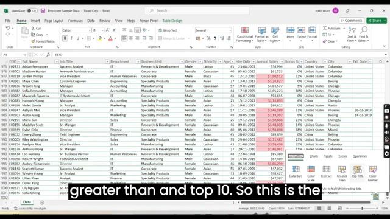
Task: Click the AutoSum button
Action: 332,29
